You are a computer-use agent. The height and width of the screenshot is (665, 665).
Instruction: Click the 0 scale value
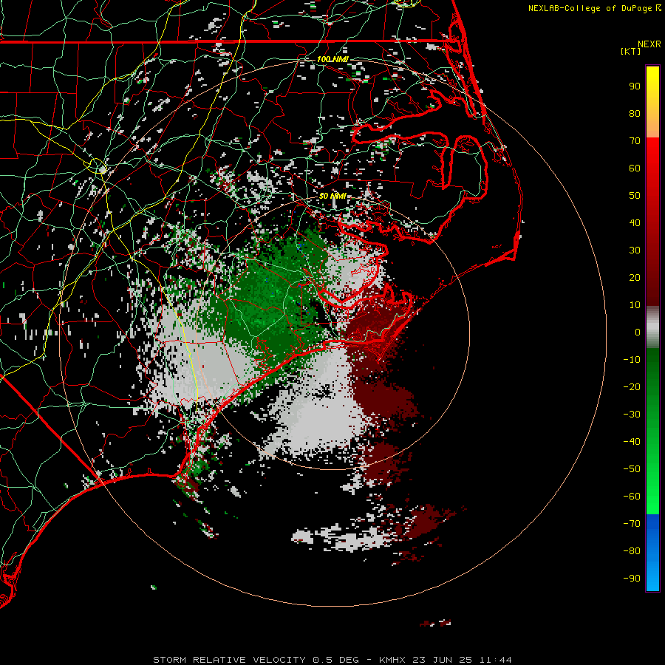(x=638, y=332)
